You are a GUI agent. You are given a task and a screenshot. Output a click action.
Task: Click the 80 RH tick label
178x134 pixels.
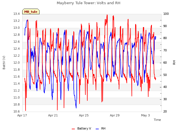[x=165, y=38]
